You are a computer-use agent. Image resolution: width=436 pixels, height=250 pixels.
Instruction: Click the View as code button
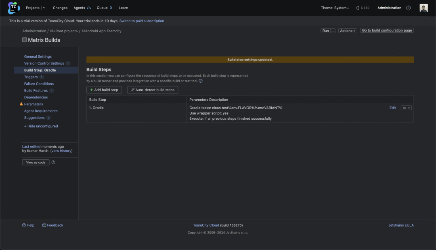[x=36, y=162]
